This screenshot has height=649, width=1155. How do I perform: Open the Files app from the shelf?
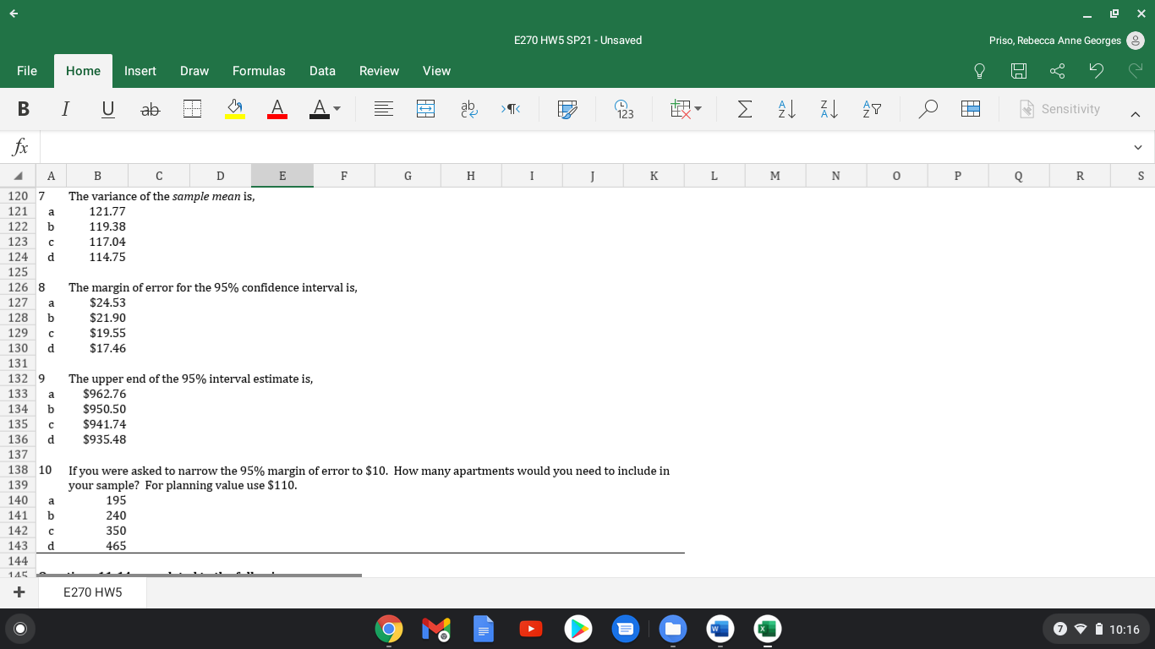coord(673,630)
